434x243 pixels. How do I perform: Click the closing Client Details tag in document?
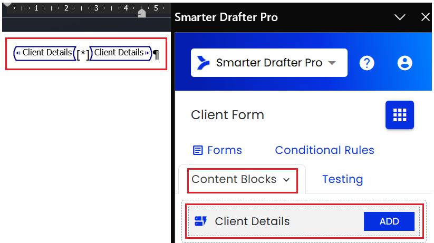click(x=121, y=53)
